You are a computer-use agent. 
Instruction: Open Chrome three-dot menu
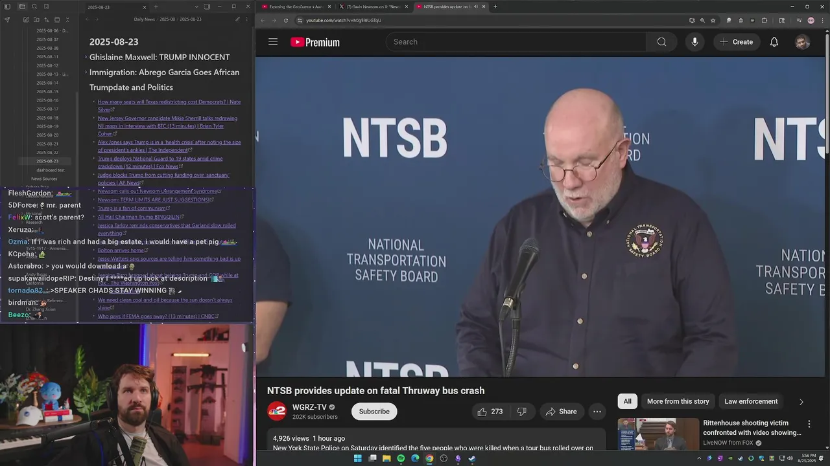[x=822, y=20]
